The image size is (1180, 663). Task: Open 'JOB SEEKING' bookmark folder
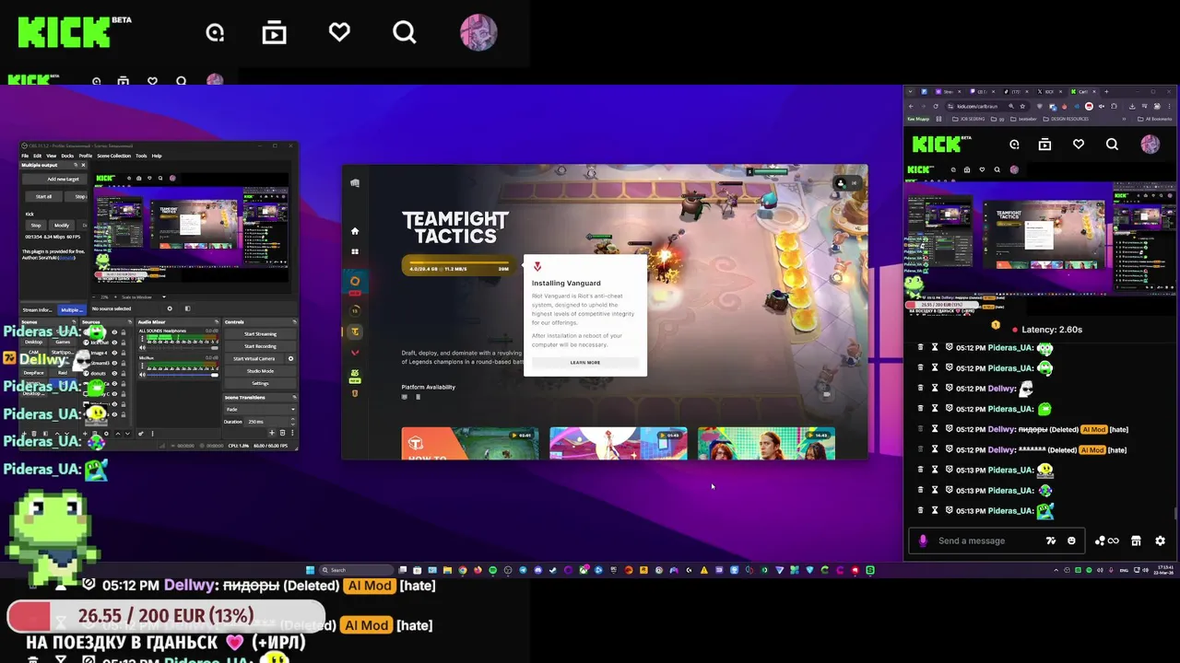(969, 119)
